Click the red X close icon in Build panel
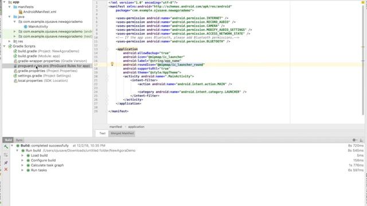Viewport: 367px width, 206px height. [x=6, y=169]
